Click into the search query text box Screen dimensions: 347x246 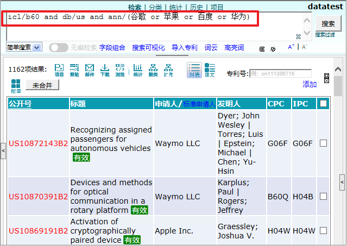pyautogui.click(x=154, y=27)
